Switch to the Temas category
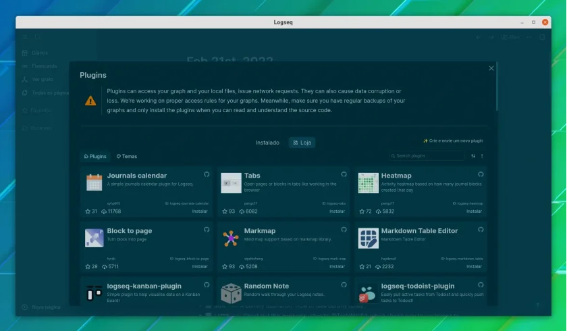Screen dimensions: 567x331 coord(127,156)
